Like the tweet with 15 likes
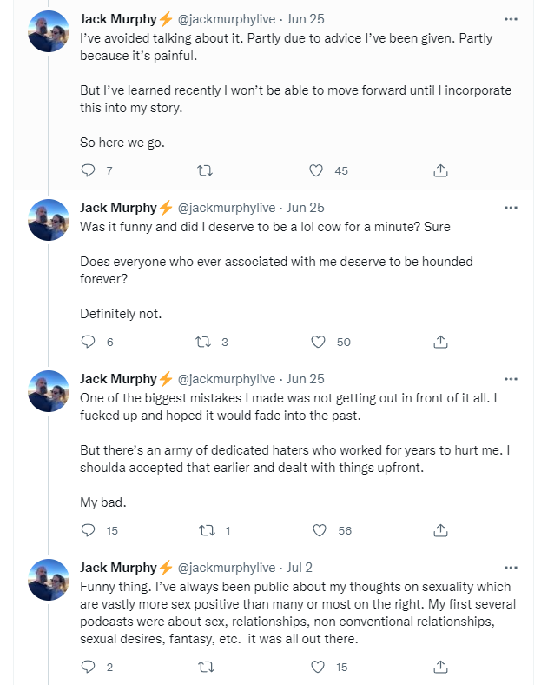Viewport: 541px width, 685px height. [318, 667]
